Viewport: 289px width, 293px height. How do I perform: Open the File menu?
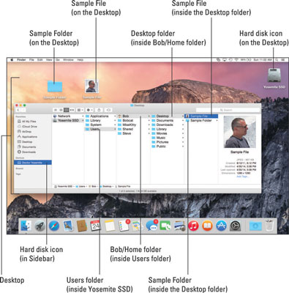click(x=31, y=60)
